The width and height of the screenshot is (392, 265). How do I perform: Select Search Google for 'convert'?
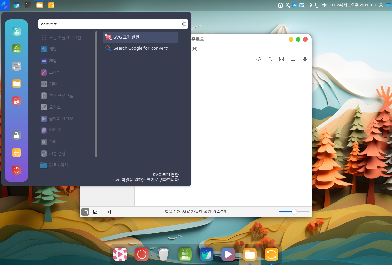(140, 48)
